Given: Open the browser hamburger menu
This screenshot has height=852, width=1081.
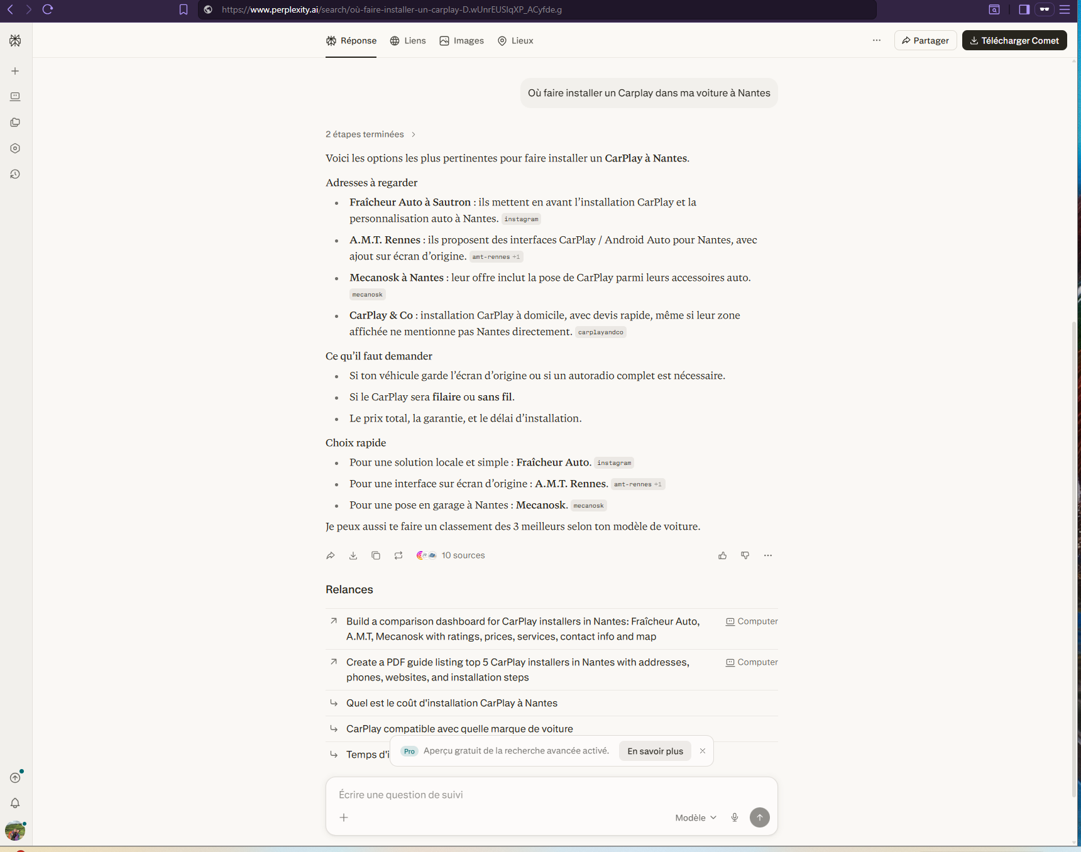Looking at the screenshot, I should (1065, 9).
